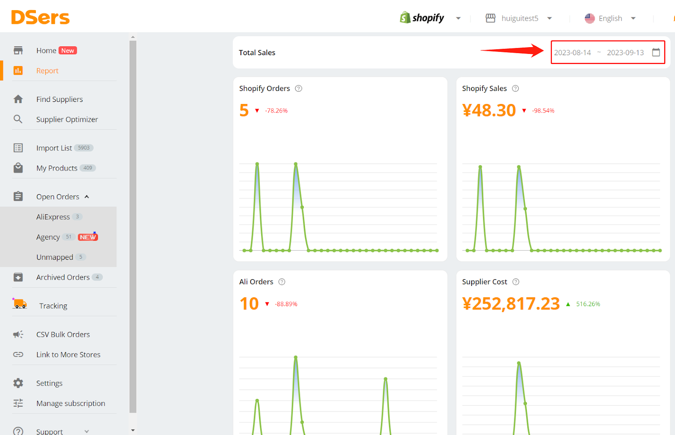This screenshot has width=675, height=435.
Task: Click the help icon next to Ali Orders
Action: tap(282, 282)
